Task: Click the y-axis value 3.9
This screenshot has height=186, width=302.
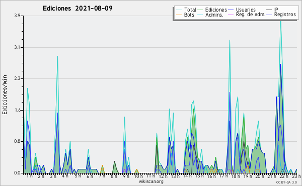Action: click(x=17, y=16)
